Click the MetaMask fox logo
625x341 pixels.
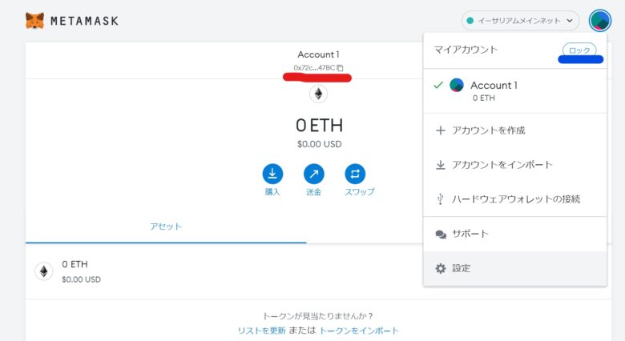pyautogui.click(x=34, y=21)
